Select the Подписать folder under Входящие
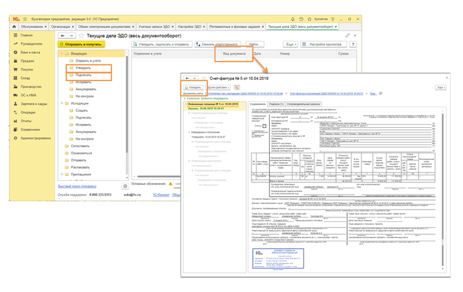 83,75
